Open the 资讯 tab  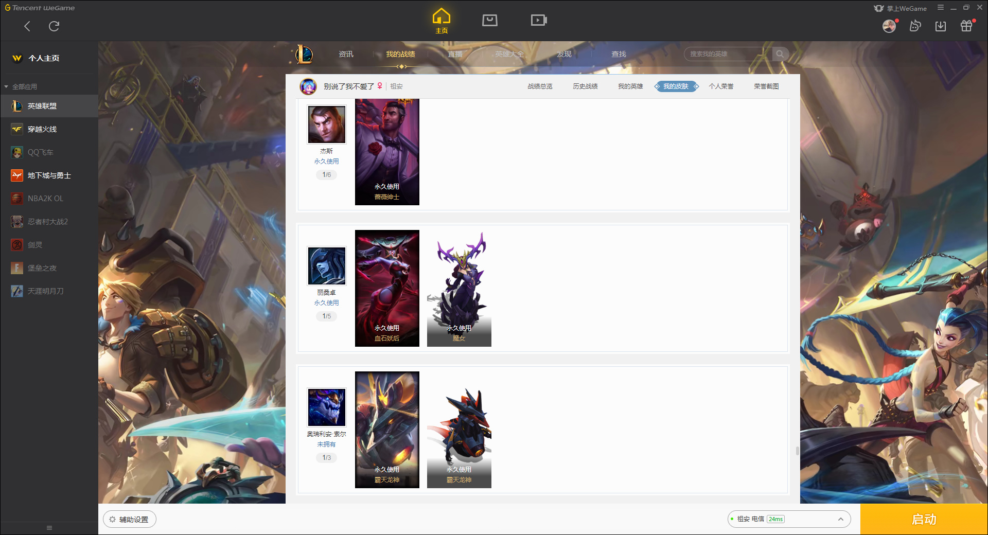coord(346,54)
